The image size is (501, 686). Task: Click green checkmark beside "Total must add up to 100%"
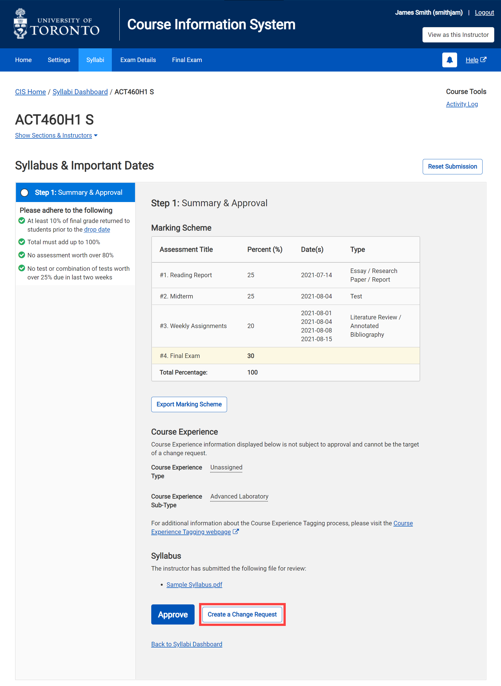tap(21, 242)
